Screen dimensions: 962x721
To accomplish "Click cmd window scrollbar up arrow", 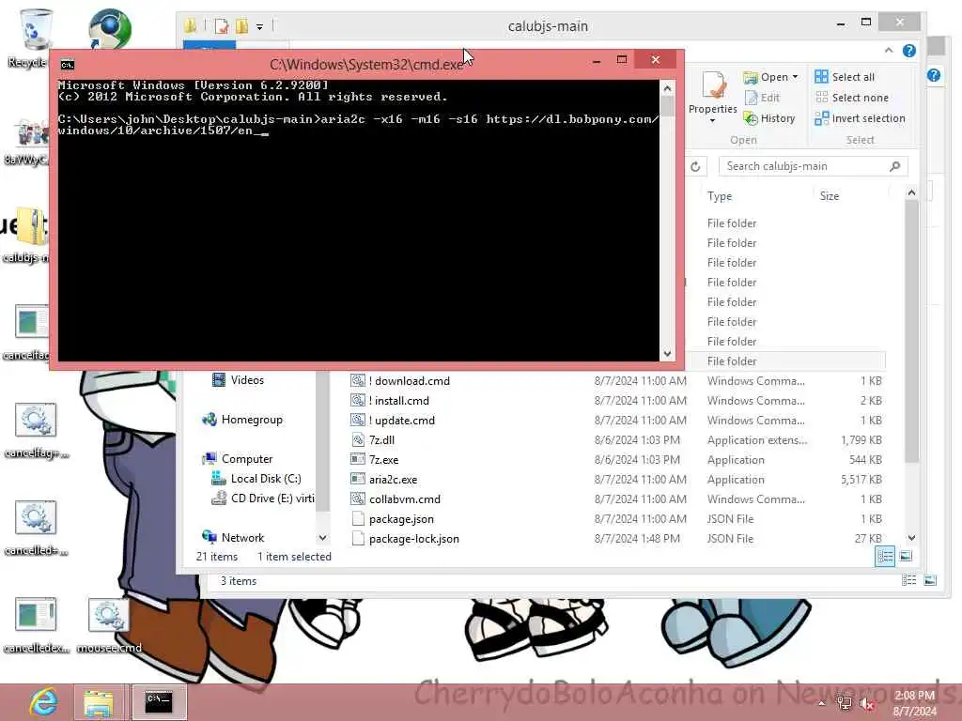I will pos(668,88).
